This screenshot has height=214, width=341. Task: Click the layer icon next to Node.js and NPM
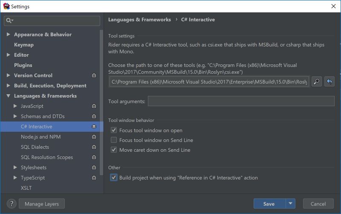(94, 137)
